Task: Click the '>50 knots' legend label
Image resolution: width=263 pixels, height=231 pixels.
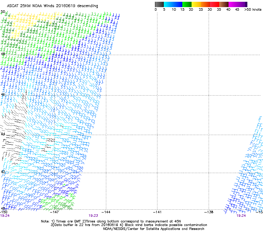Action: coord(253,10)
